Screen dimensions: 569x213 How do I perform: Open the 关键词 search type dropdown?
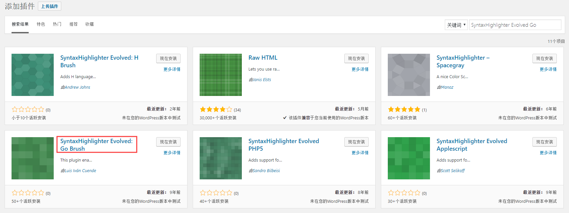click(x=456, y=25)
